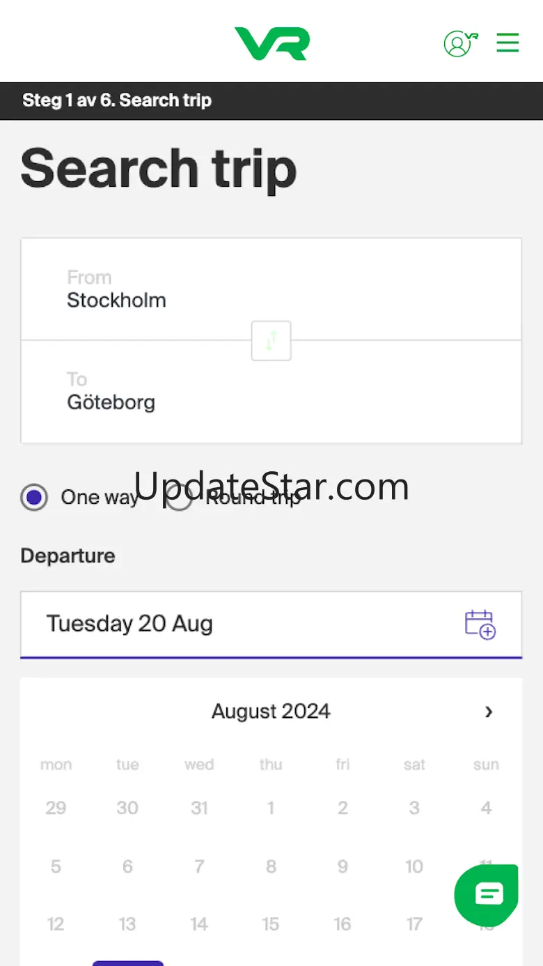Viewport: 543px width, 966px height.
Task: Open the departure calendar icon
Action: coord(480,624)
